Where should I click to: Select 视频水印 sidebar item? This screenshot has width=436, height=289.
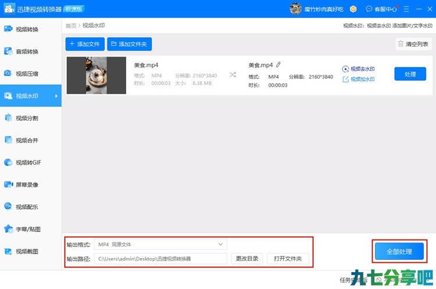pyautogui.click(x=31, y=96)
